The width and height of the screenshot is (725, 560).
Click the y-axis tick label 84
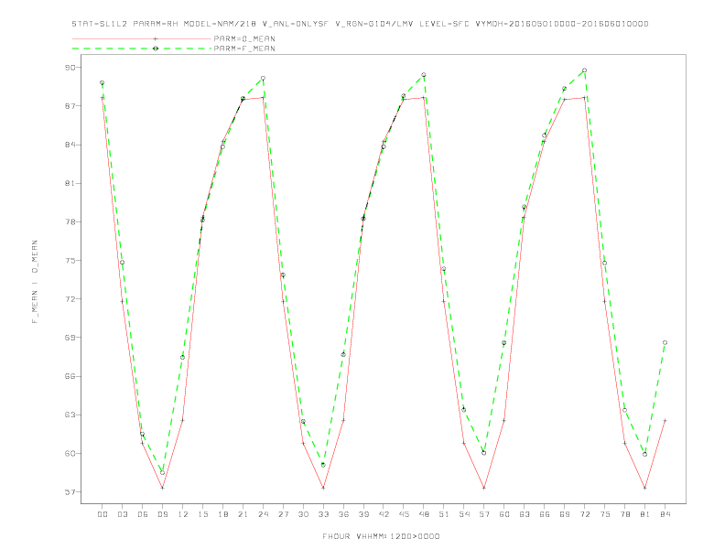[70, 145]
